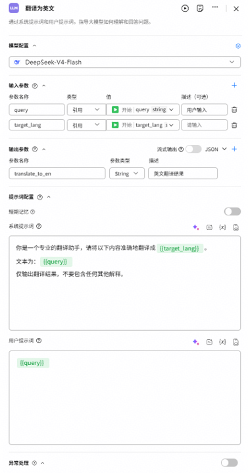Viewport: 248px width, 473px height.
Task: Insert variable into system prompt
Action: 222,227
